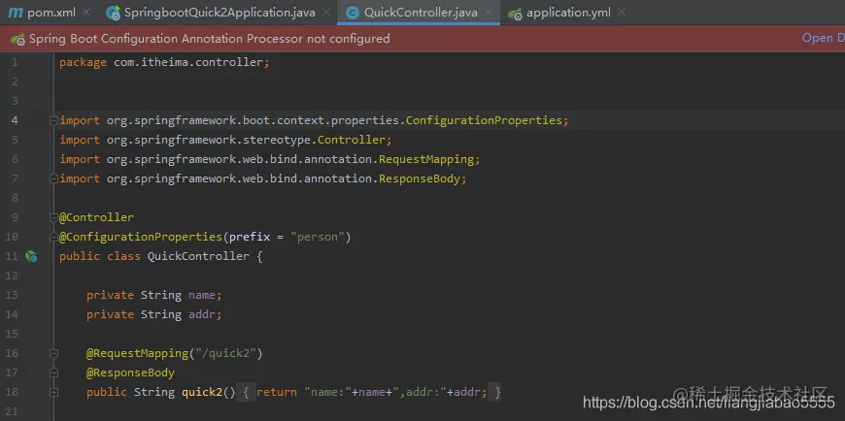
Task: Click the fold end marker at line 7
Action: pyautogui.click(x=53, y=178)
